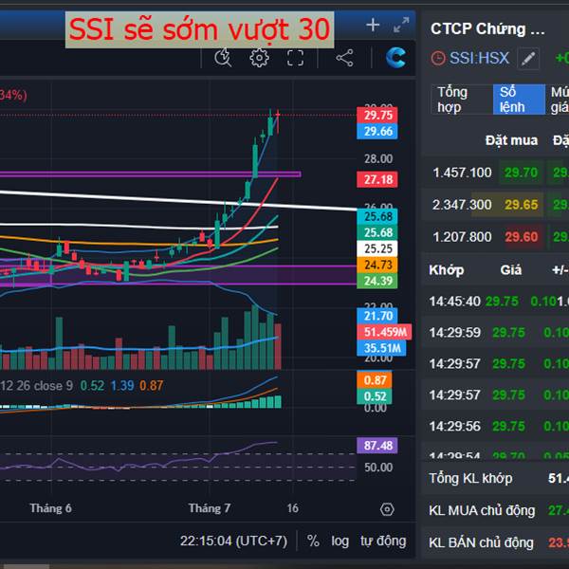Click the MACD legend 12 26 close 9

pyautogui.click(x=36, y=385)
